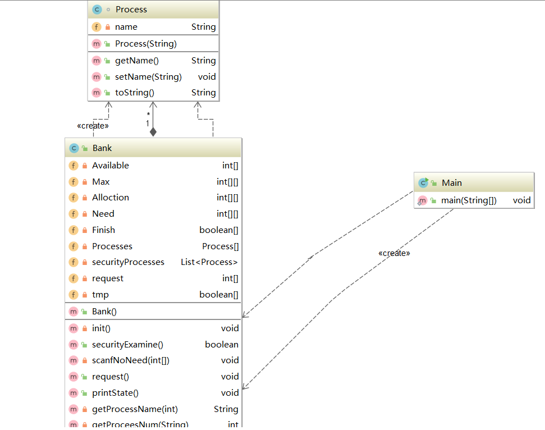Click the Main class icon
Viewport: 545px width, 430px height.
point(423,182)
